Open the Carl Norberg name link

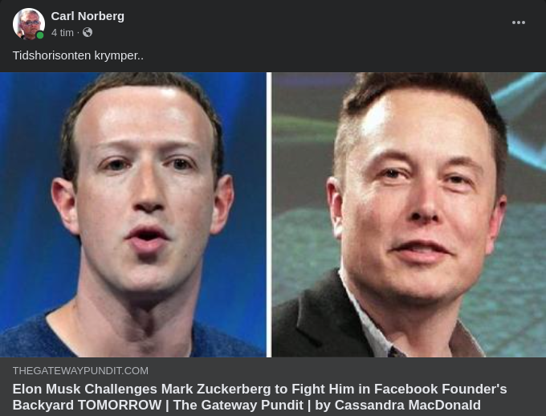click(88, 16)
